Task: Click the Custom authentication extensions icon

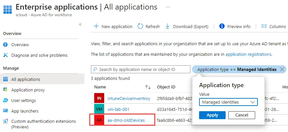Action: 6,121
